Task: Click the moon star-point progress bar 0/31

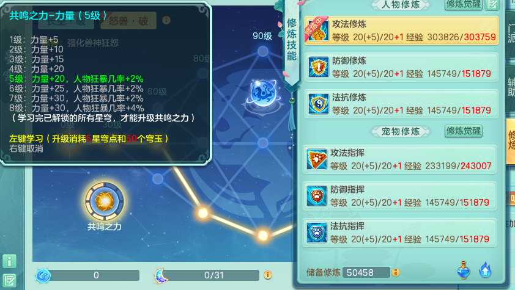Action: [213, 275]
